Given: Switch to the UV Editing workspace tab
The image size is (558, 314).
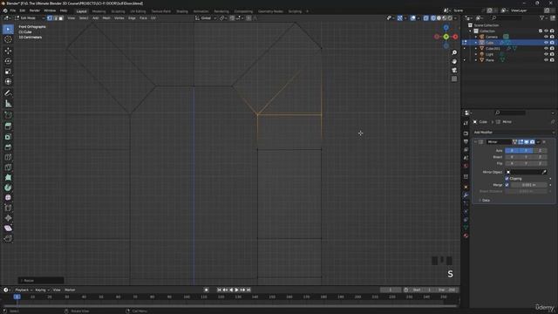Looking at the screenshot, I should [138, 11].
